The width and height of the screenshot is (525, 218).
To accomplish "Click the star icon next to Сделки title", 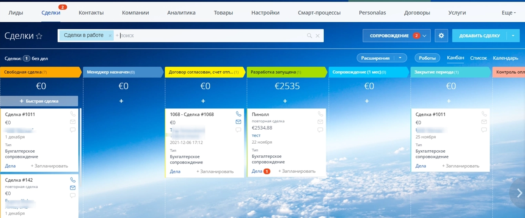I will pos(39,36).
